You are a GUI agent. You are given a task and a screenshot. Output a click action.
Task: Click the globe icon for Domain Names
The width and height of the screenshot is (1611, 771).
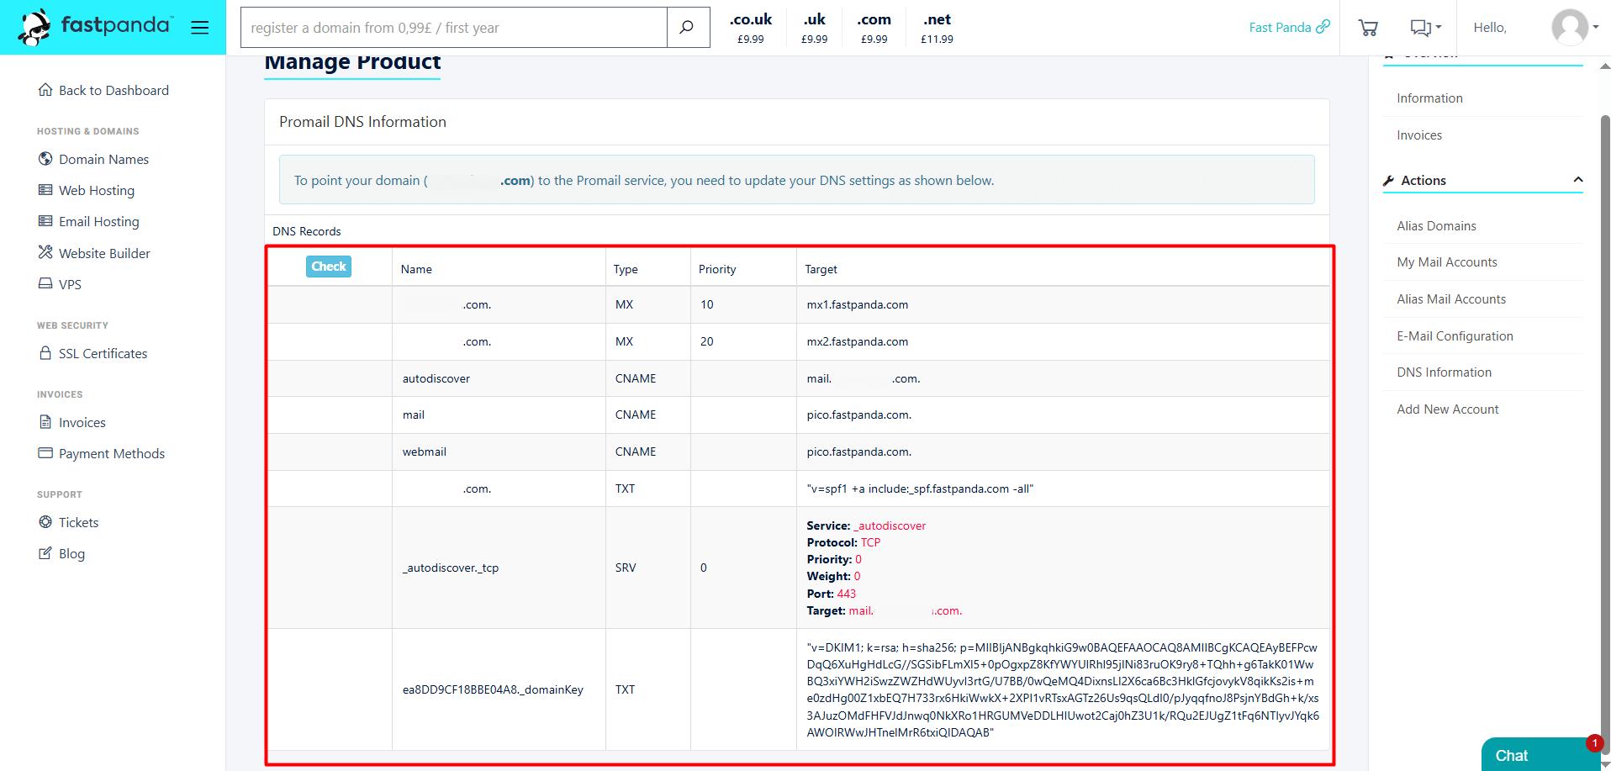(45, 158)
